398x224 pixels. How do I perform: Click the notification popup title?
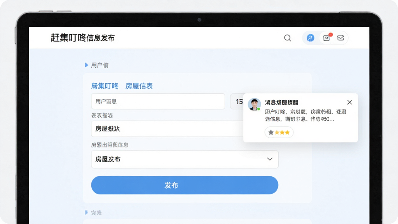coord(281,102)
